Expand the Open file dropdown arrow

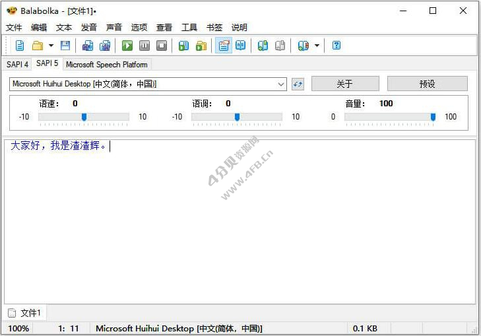(51, 46)
